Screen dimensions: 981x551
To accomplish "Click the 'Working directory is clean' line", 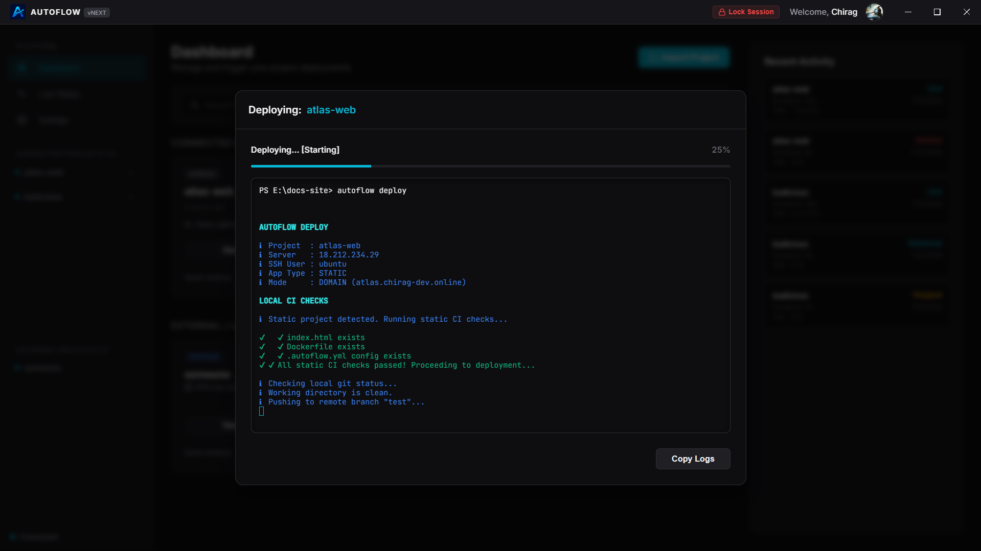I will coord(326,393).
